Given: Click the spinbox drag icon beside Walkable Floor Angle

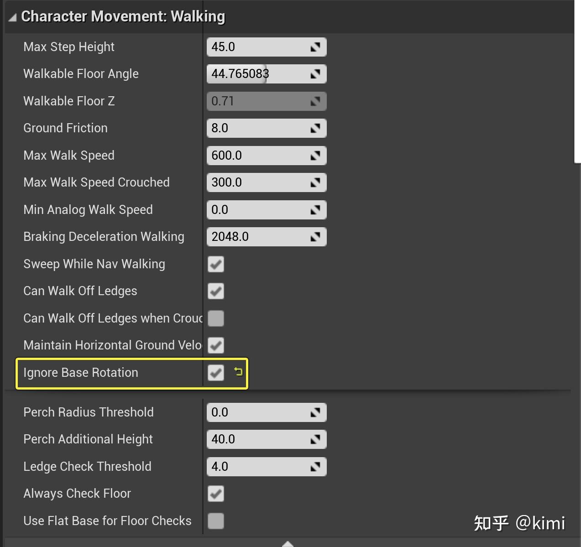Looking at the screenshot, I should [x=316, y=74].
